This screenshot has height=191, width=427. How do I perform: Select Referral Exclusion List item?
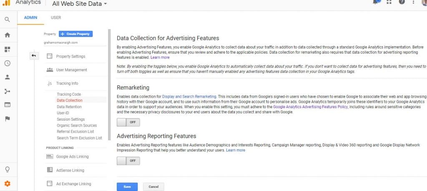point(75,131)
